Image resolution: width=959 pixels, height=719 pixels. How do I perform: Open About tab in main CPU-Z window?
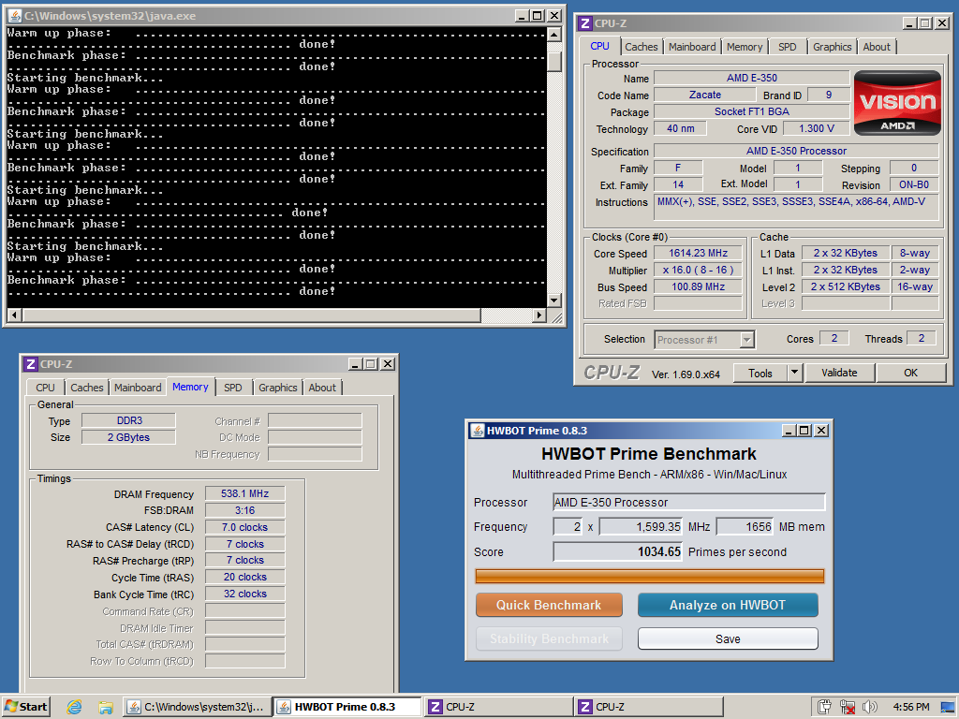[x=877, y=47]
